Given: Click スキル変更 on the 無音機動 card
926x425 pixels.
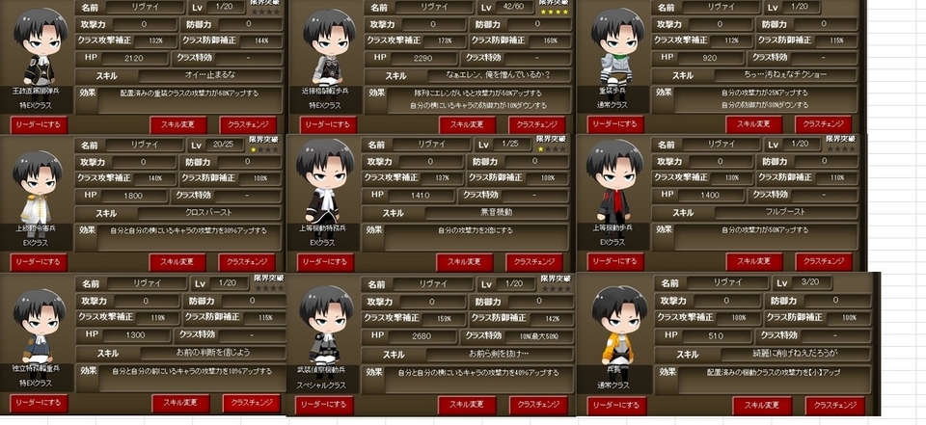Looking at the screenshot, I should click(464, 263).
